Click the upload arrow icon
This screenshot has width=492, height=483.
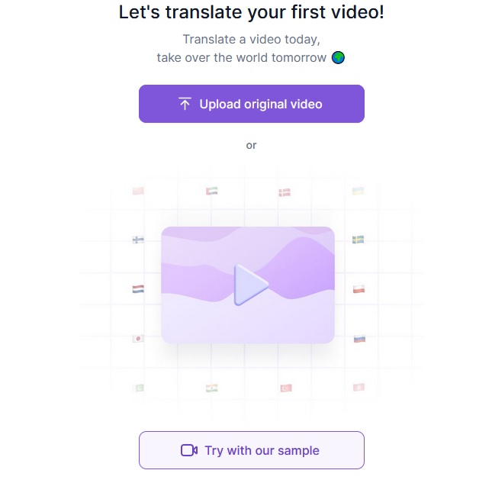(185, 104)
